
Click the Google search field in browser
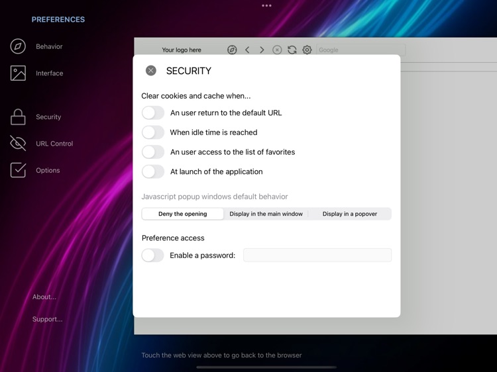click(361, 50)
